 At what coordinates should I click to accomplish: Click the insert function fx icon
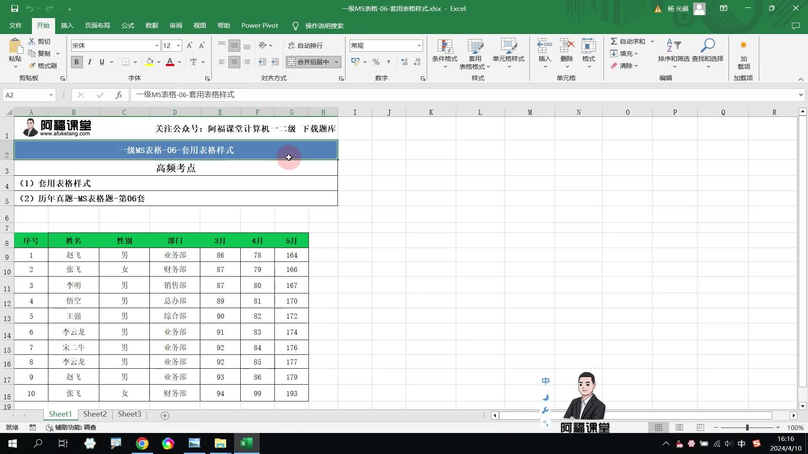tap(119, 95)
